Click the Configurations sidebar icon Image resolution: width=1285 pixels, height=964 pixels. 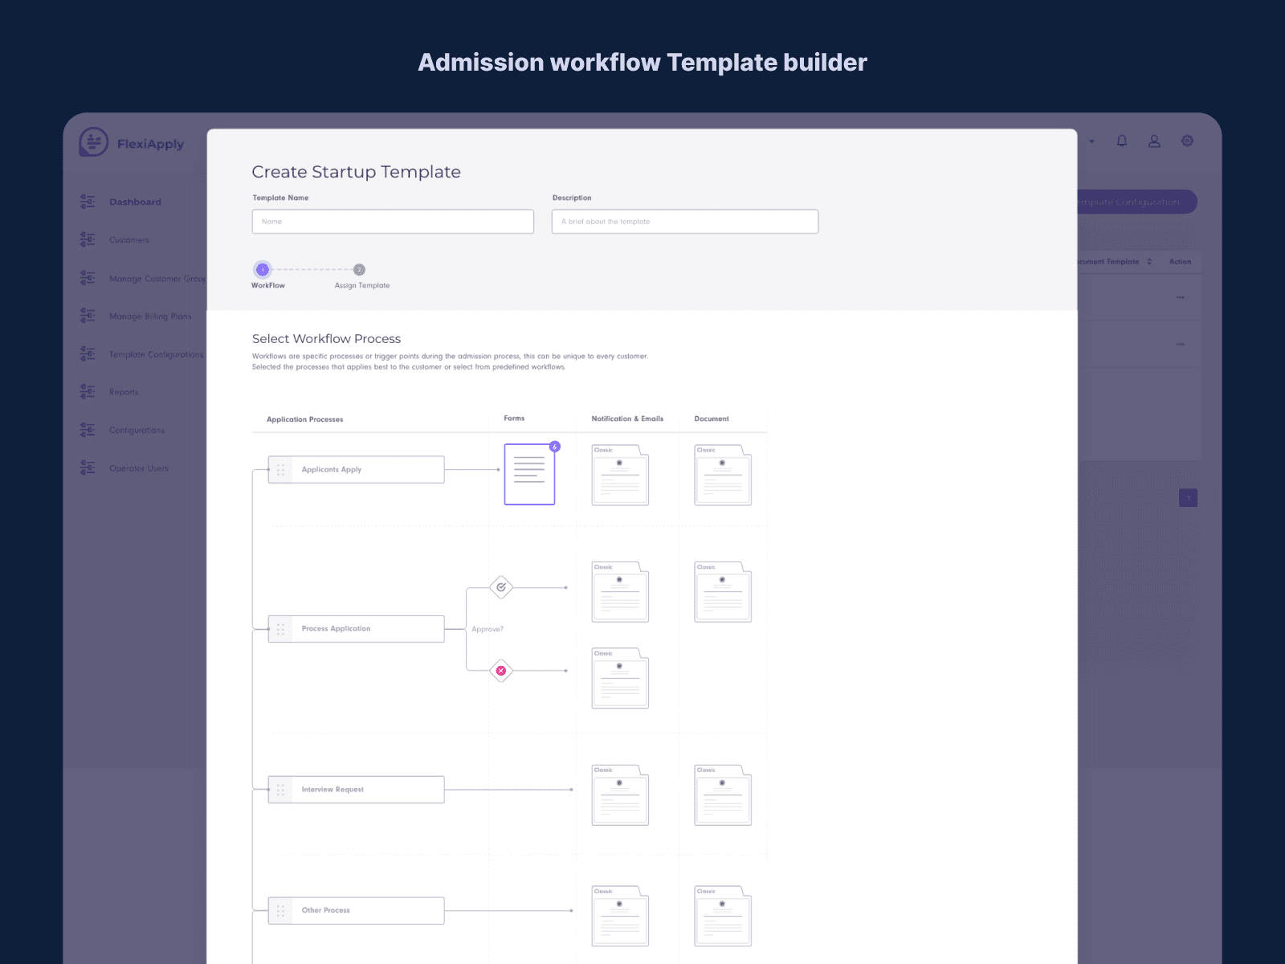point(88,430)
